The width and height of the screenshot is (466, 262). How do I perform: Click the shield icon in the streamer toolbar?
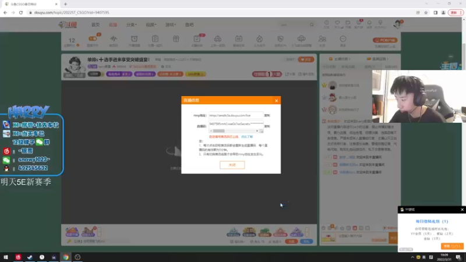point(280,38)
